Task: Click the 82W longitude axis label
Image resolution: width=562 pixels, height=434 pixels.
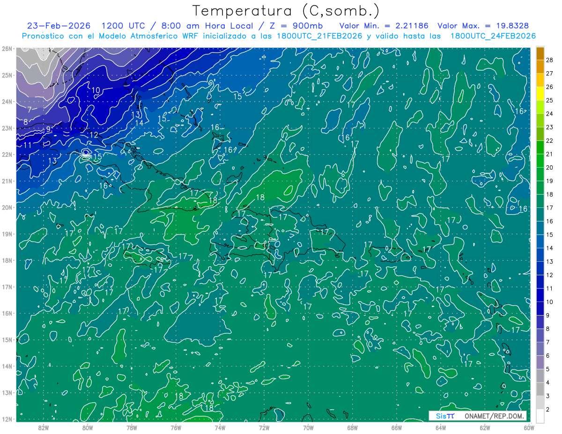Action: tap(44, 427)
